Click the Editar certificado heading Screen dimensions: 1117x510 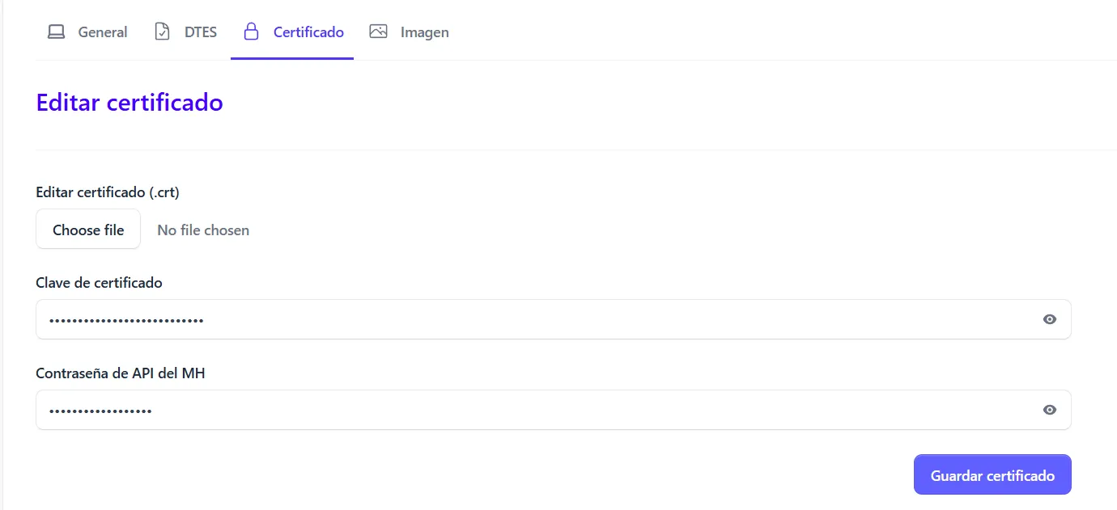tap(129, 103)
